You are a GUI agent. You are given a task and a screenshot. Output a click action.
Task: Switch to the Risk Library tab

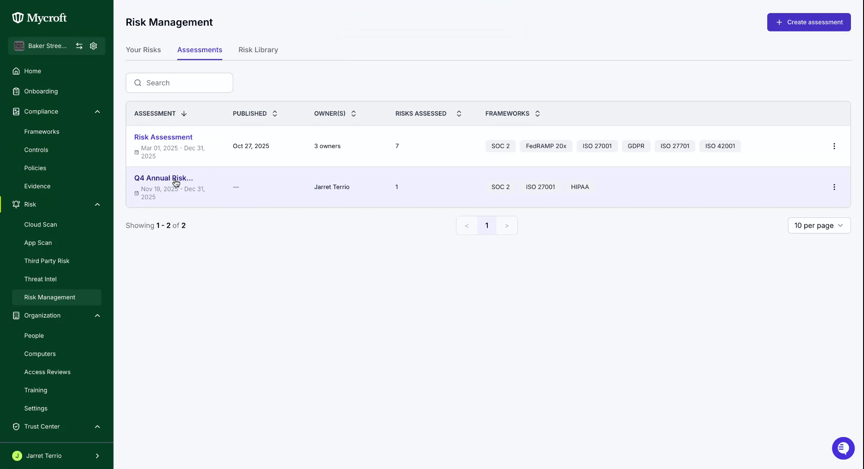258,50
